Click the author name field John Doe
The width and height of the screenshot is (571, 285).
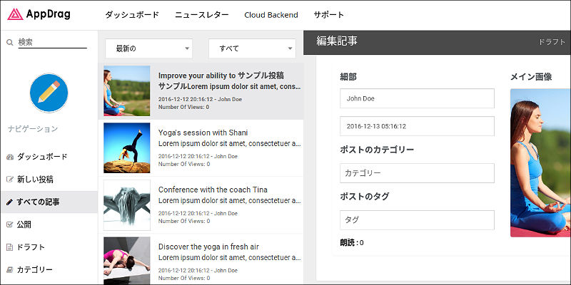click(x=417, y=98)
